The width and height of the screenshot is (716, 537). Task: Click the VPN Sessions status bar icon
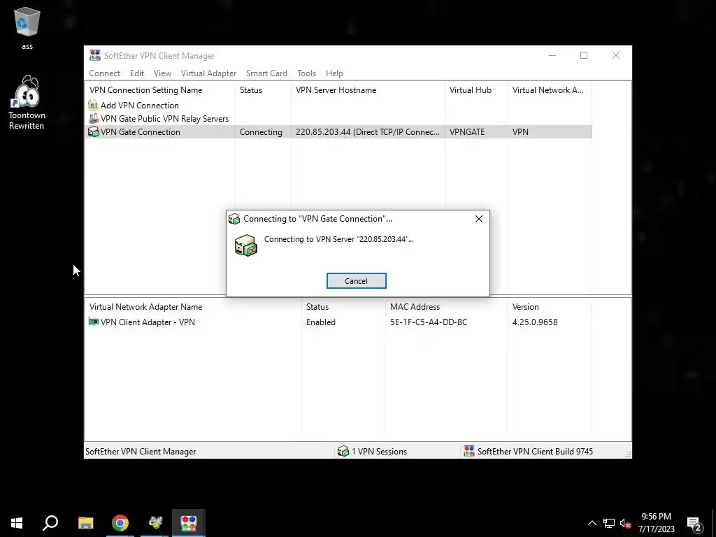(343, 451)
